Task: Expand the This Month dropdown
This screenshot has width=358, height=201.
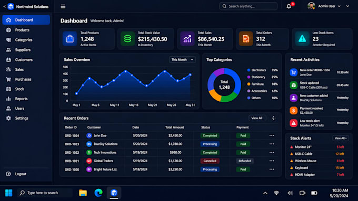Action: coord(182,60)
